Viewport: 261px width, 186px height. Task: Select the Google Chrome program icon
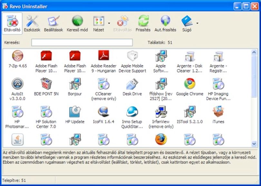(189, 83)
